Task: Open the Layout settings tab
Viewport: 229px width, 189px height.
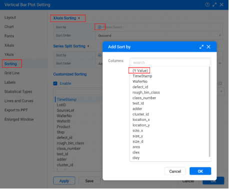Action: 10,18
